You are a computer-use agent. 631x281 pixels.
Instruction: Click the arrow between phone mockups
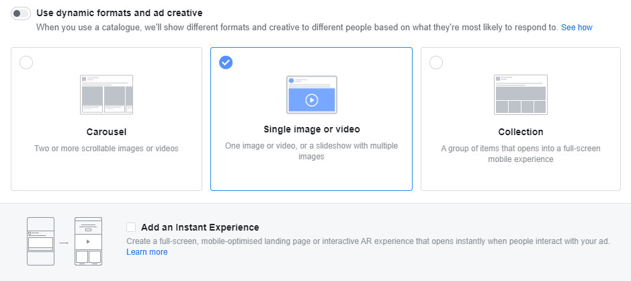(x=62, y=242)
